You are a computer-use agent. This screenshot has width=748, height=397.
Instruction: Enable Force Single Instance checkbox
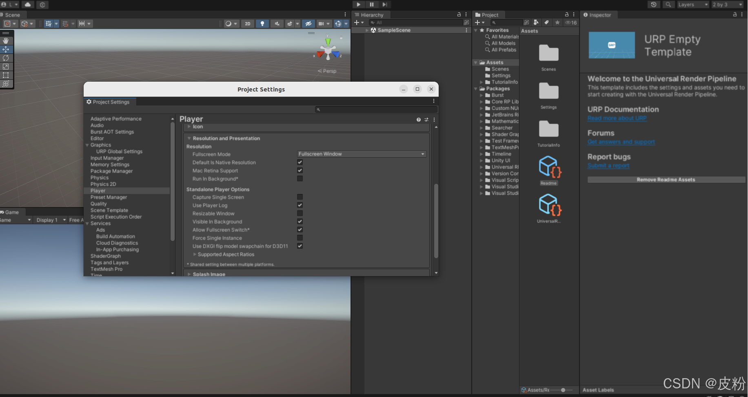[300, 238]
